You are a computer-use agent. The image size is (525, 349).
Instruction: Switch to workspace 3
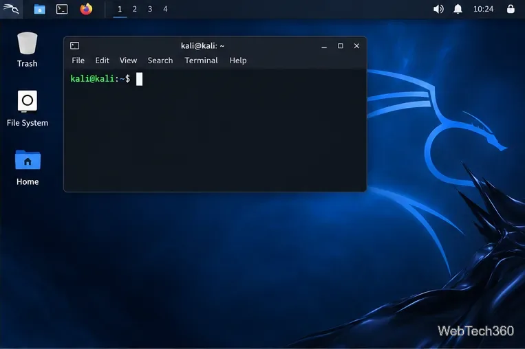[x=150, y=9]
